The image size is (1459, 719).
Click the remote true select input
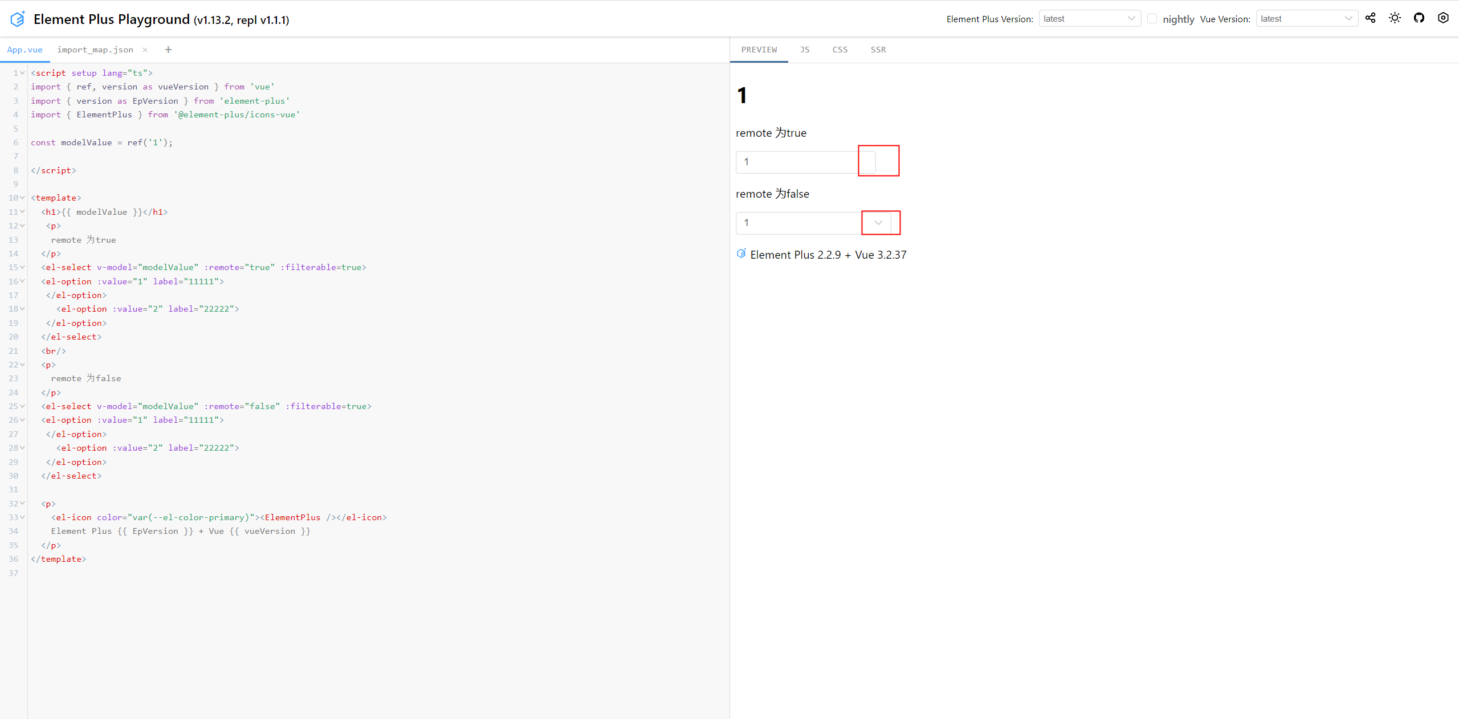pos(805,162)
